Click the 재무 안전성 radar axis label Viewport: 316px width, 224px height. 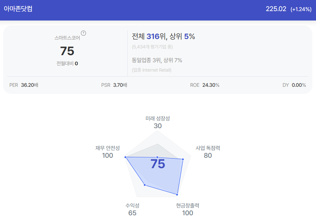107,148
